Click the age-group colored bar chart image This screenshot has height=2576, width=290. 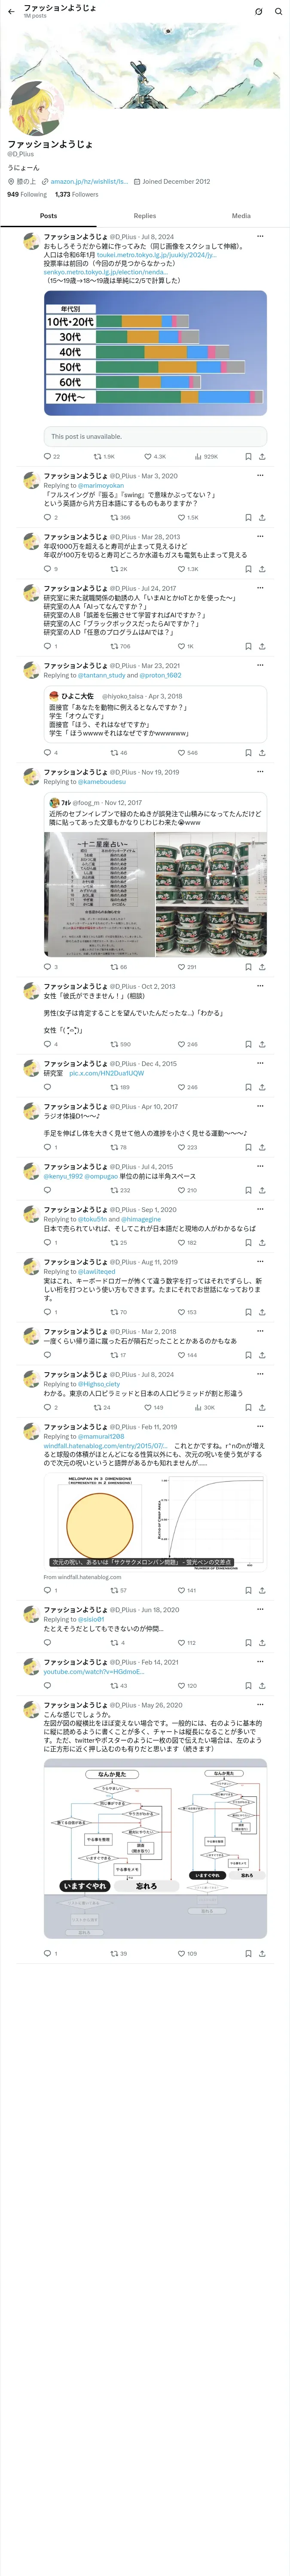[x=155, y=353]
